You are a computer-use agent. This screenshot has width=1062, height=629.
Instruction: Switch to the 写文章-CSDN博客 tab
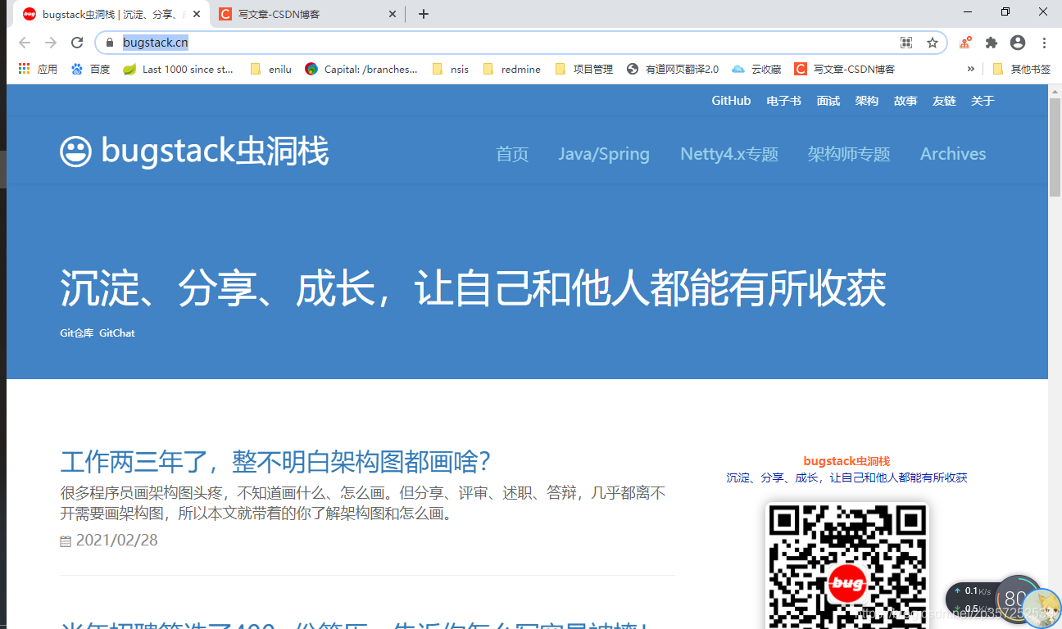(307, 14)
